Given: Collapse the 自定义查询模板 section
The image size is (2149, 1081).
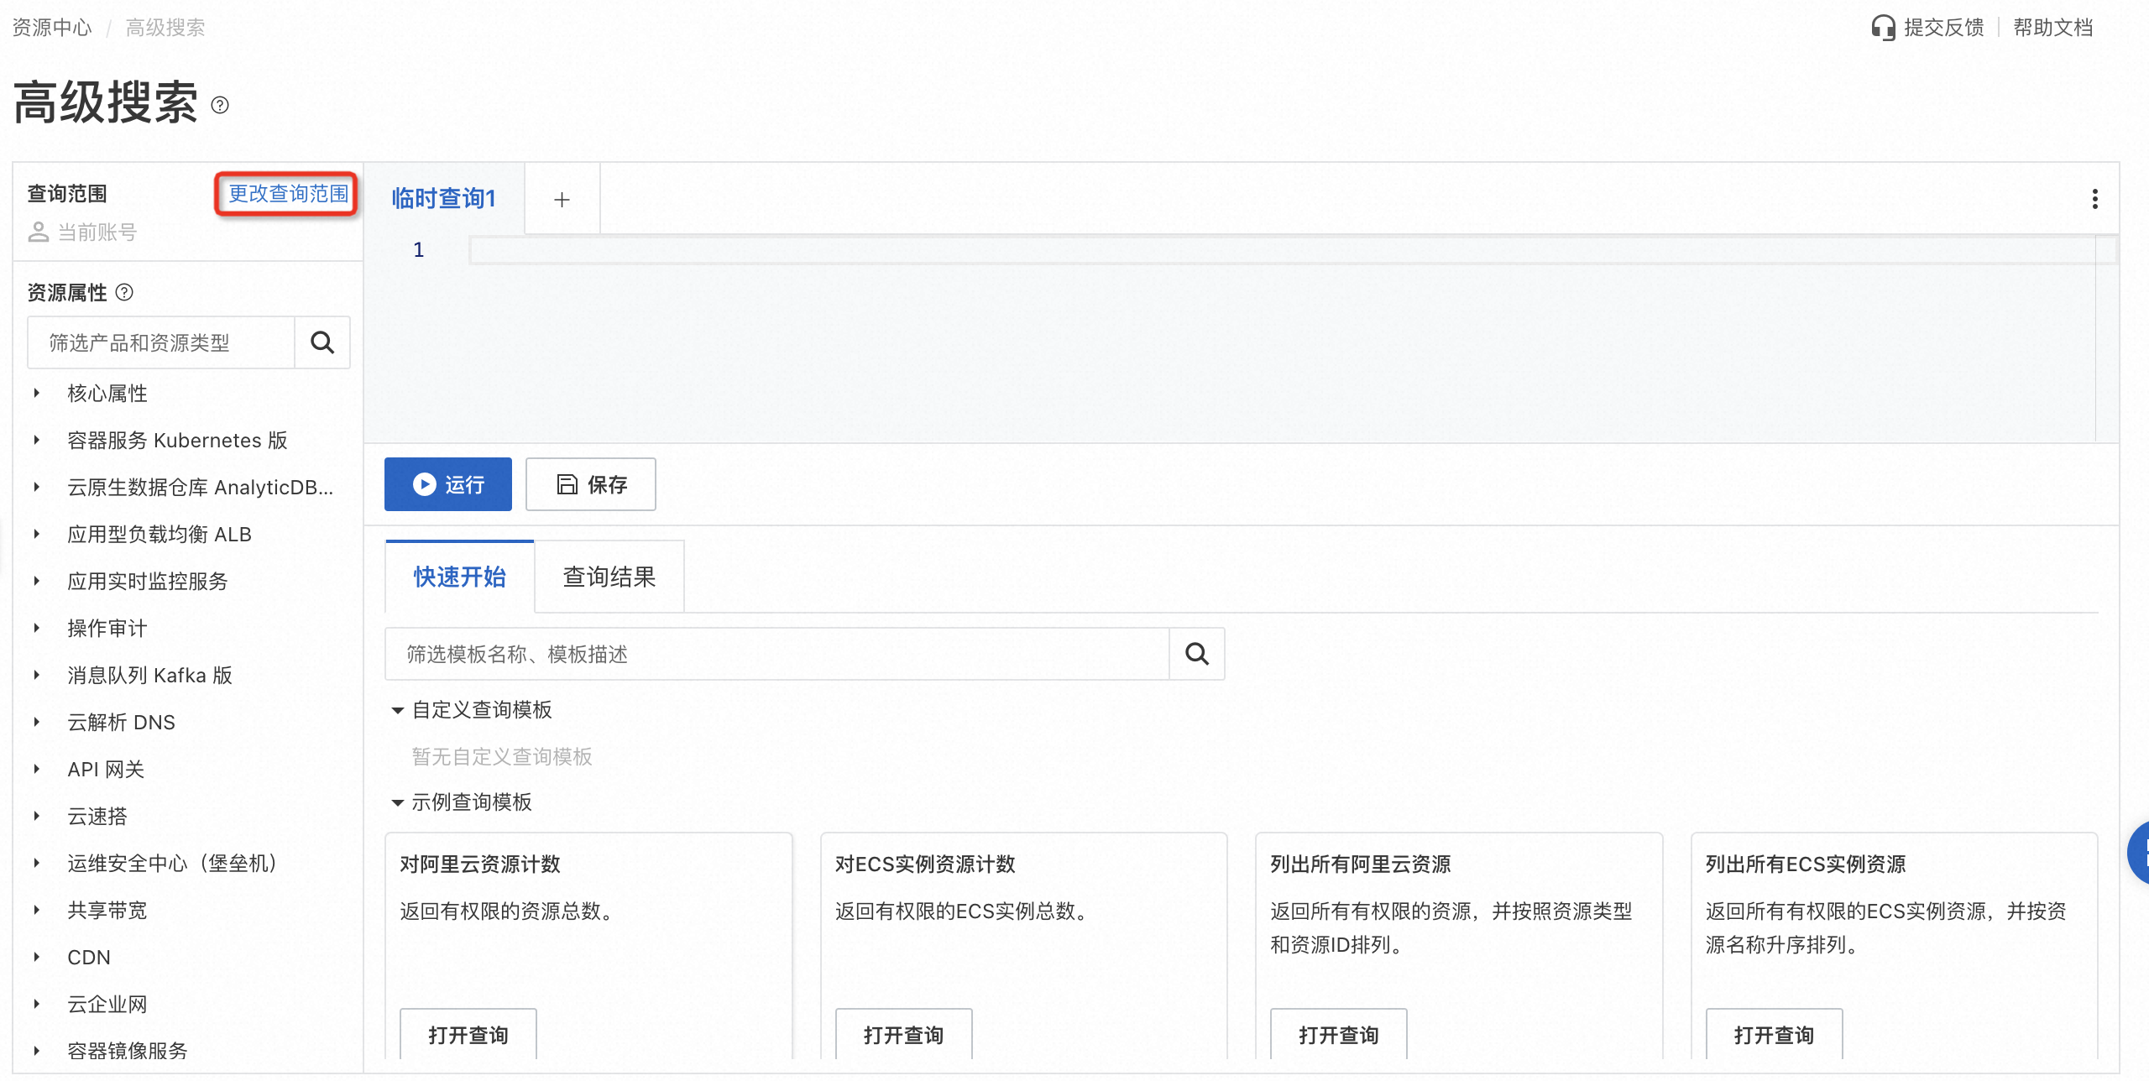Looking at the screenshot, I should coord(398,710).
